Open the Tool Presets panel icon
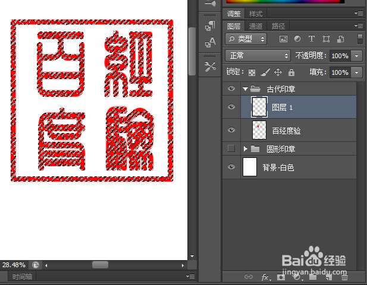 tap(210, 66)
